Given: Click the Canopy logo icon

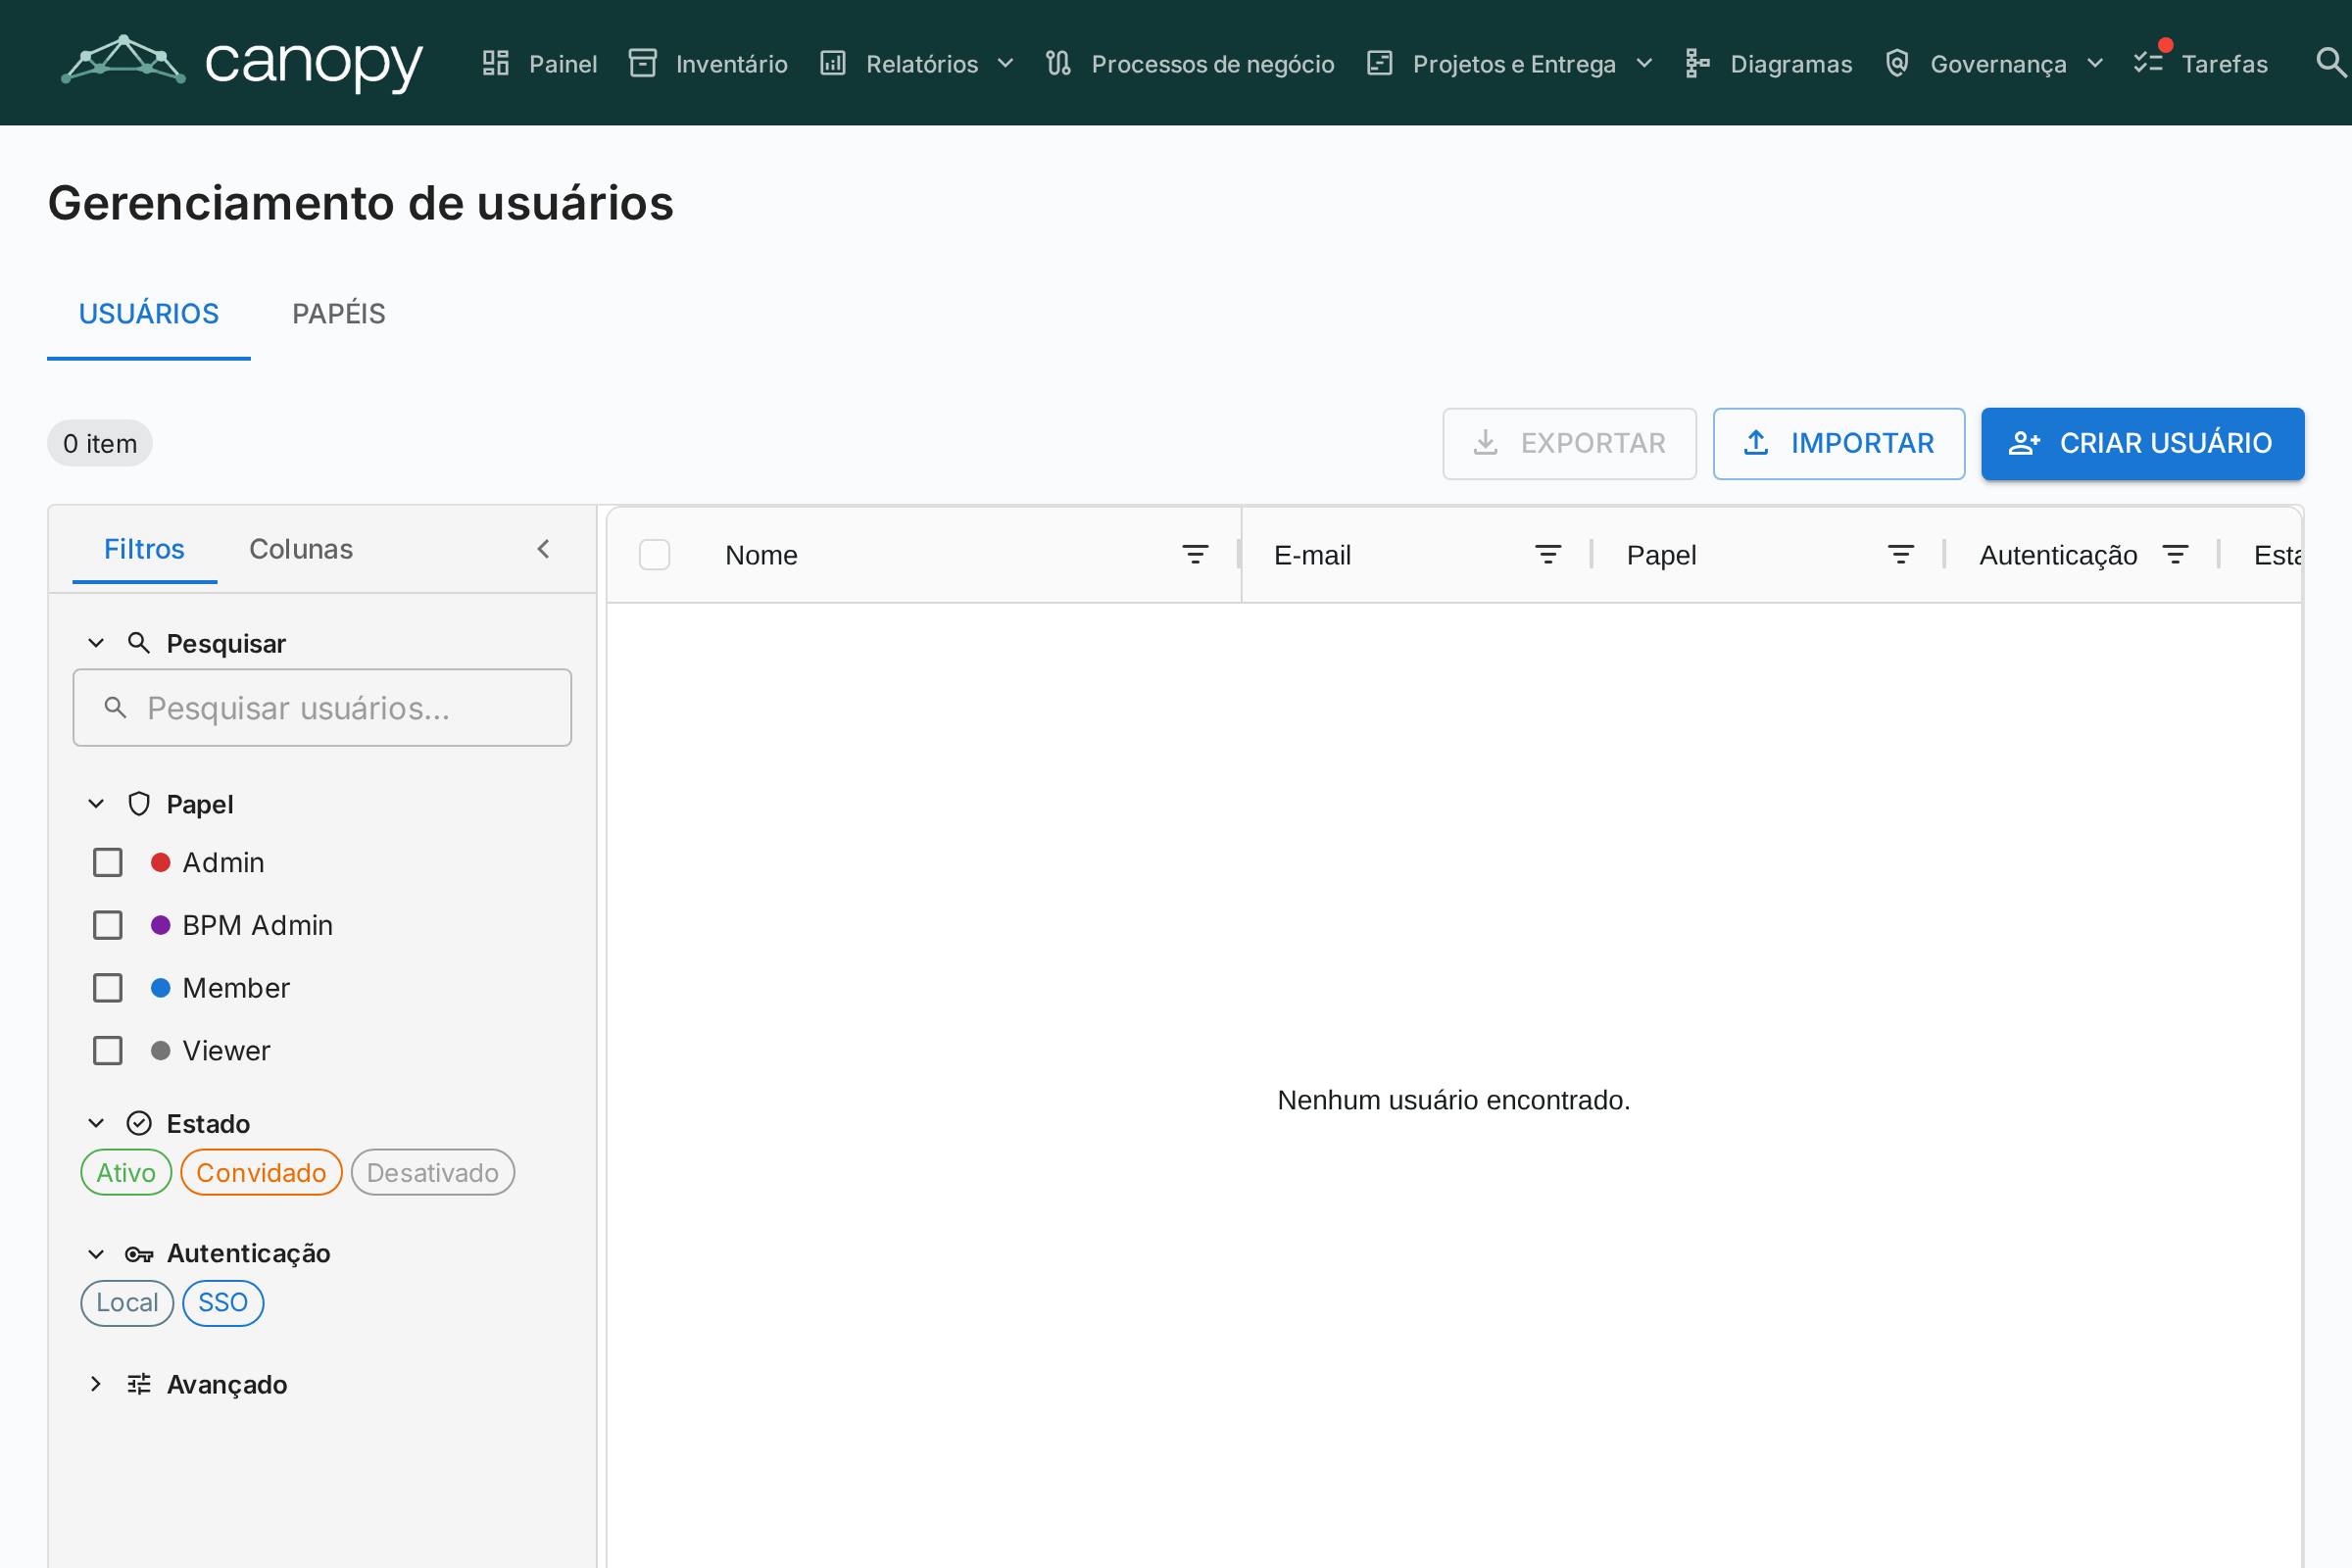Looking at the screenshot, I should pyautogui.click(x=123, y=60).
